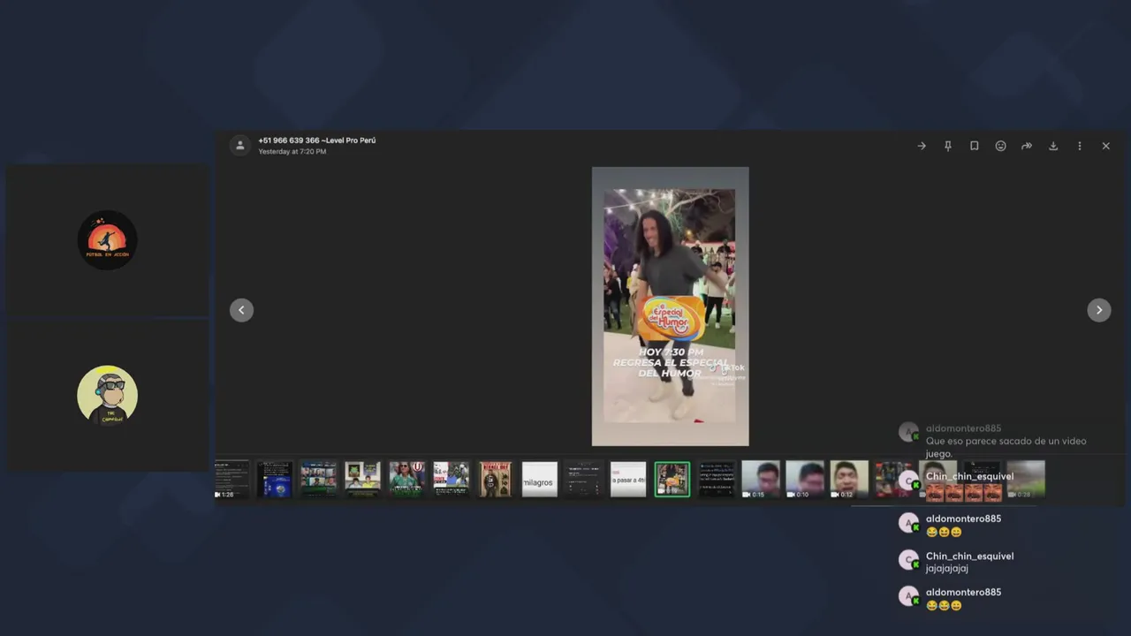Open the 0:12 video thumbnail
Viewport: 1131px width, 636px height.
(x=849, y=480)
